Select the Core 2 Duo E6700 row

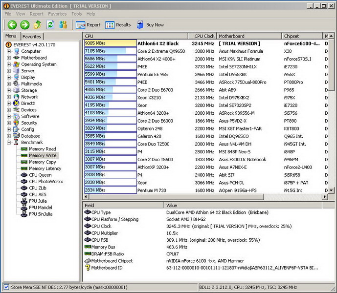pyautogui.click(x=206, y=90)
